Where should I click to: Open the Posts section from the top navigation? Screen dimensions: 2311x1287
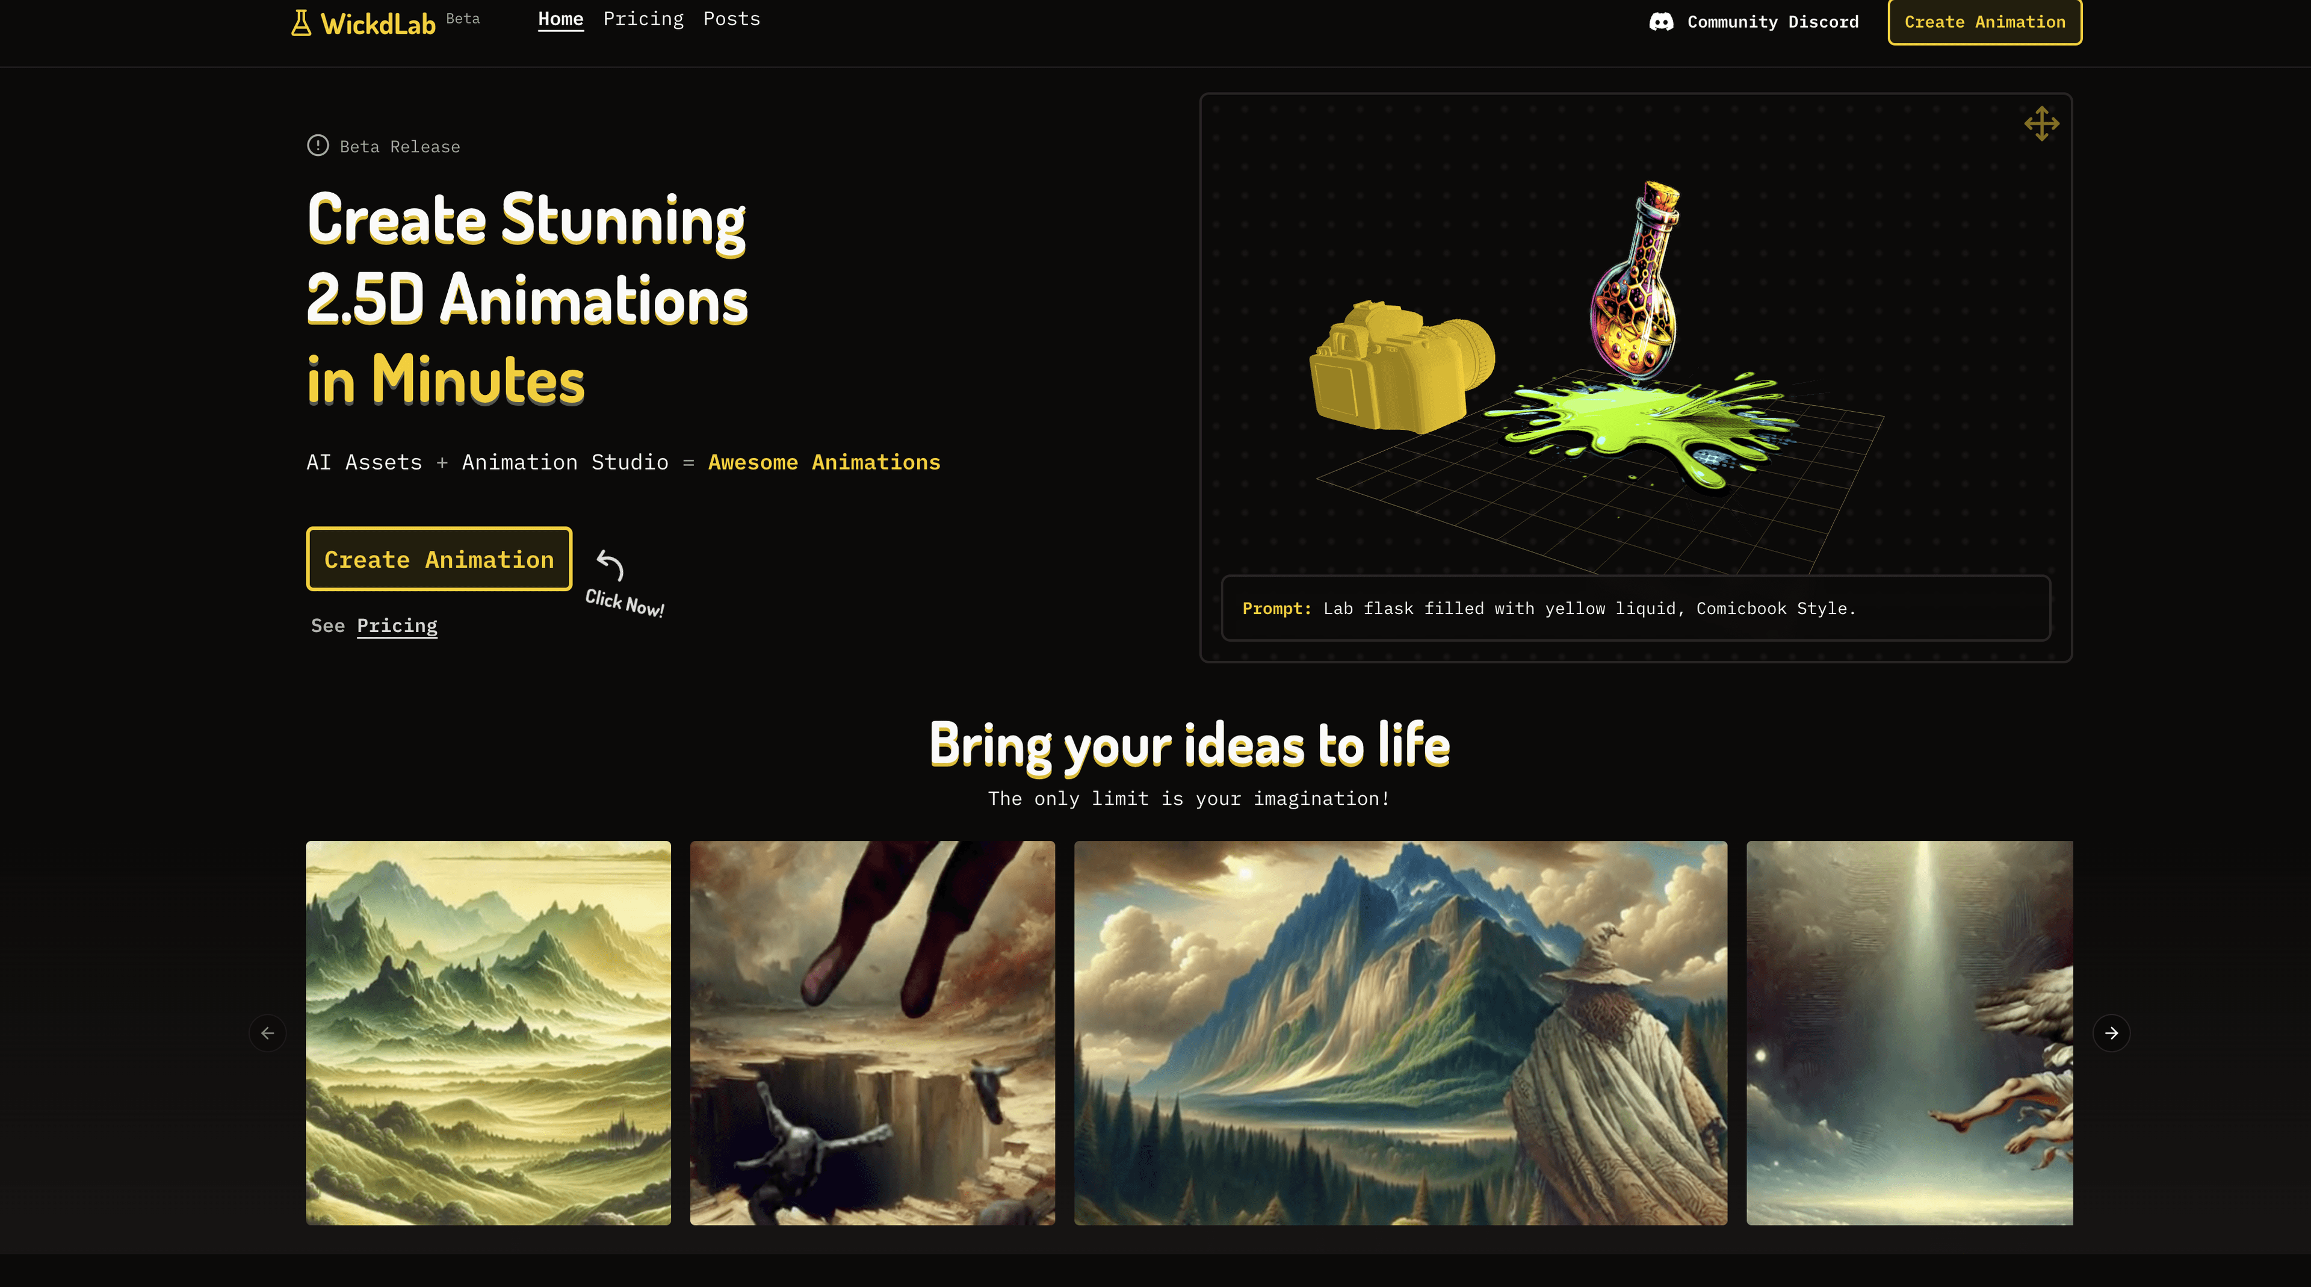(x=732, y=19)
